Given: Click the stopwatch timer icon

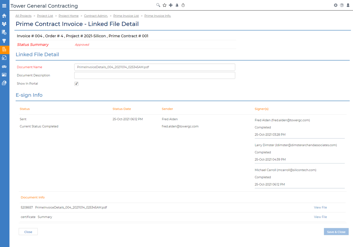Looking at the screenshot, I should point(183,5).
